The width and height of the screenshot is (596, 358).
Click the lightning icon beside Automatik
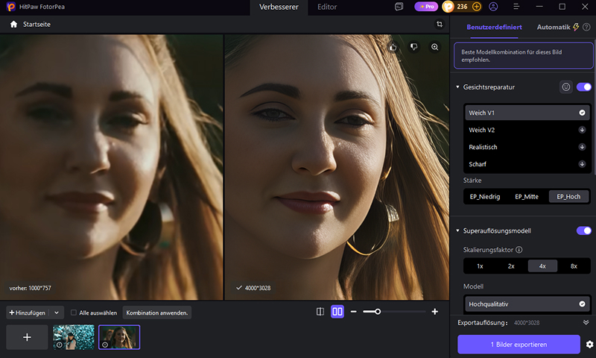[576, 27]
